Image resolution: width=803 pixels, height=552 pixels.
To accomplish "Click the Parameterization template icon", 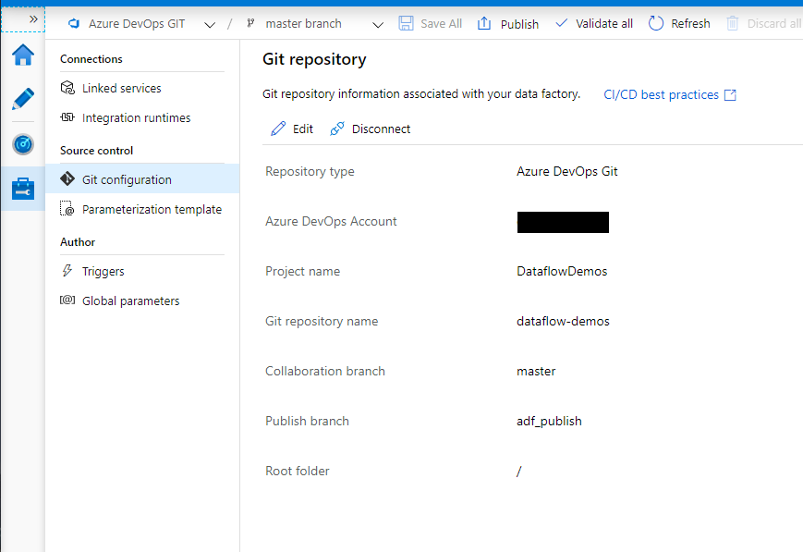I will pyautogui.click(x=67, y=209).
